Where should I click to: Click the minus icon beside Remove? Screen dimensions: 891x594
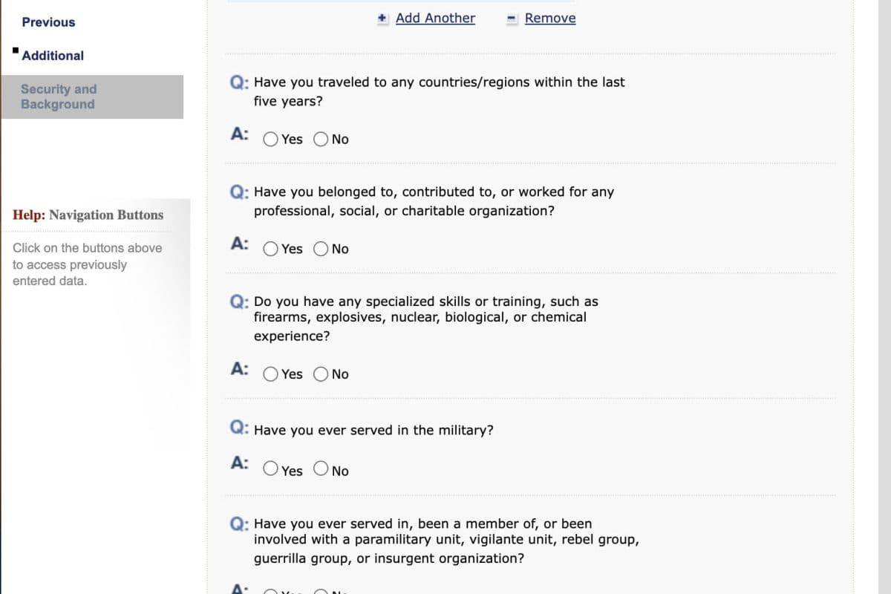[512, 19]
